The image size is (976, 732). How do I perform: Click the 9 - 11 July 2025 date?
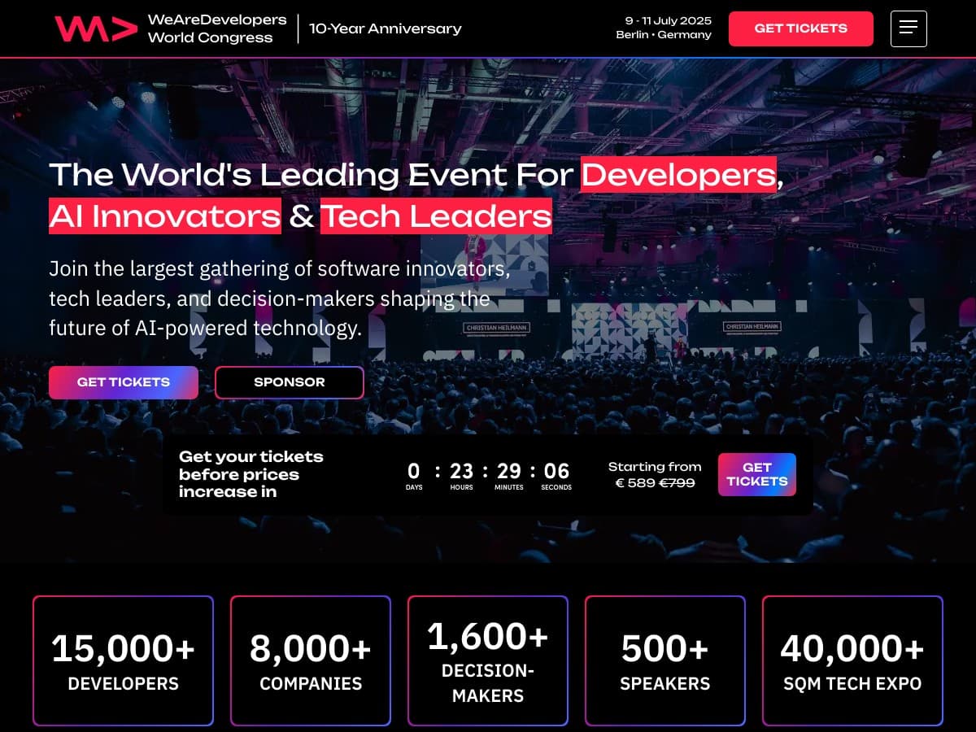click(x=669, y=20)
